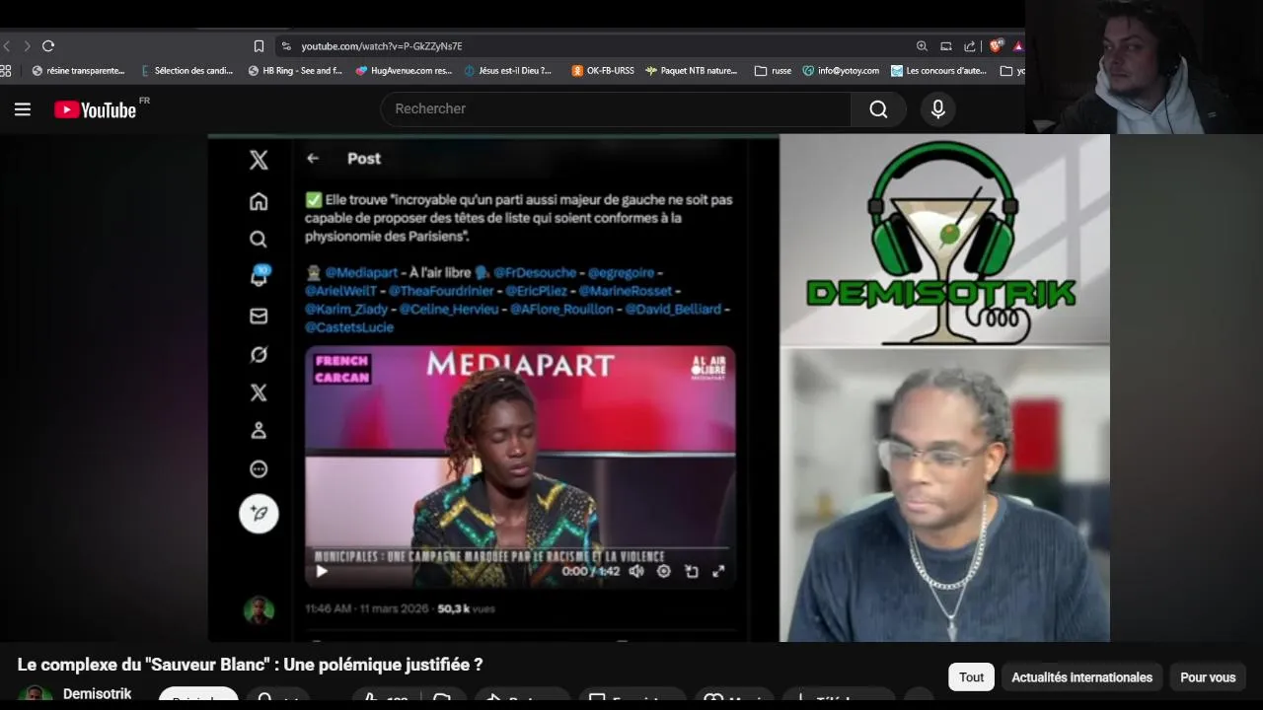Click the @AFlore_Rouillon mention
The image size is (1263, 710).
pos(562,309)
